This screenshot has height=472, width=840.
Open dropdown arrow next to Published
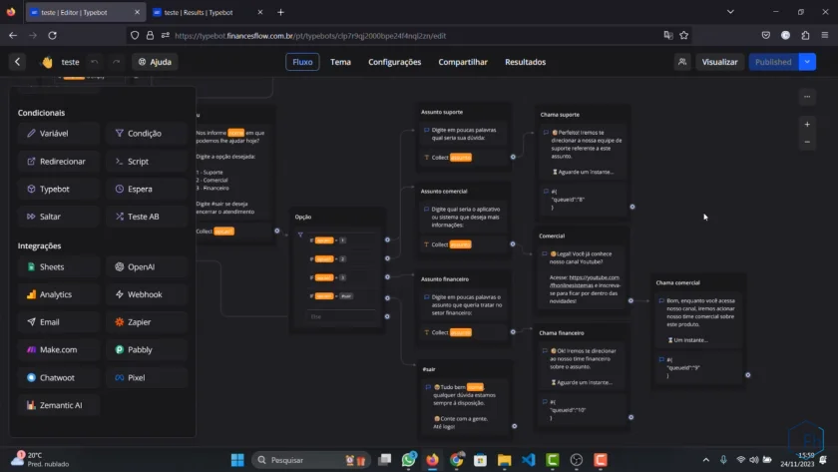click(x=807, y=62)
